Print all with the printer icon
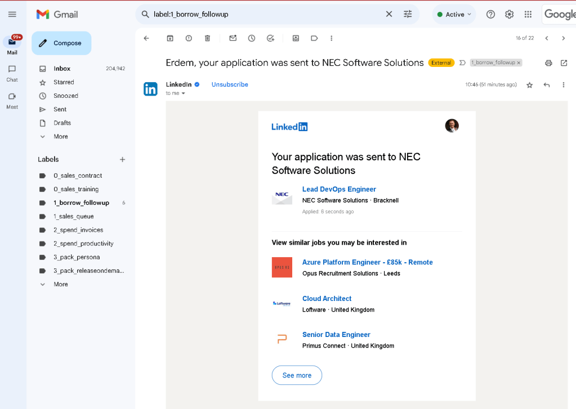Viewport: 576px width, 409px height. (548, 63)
